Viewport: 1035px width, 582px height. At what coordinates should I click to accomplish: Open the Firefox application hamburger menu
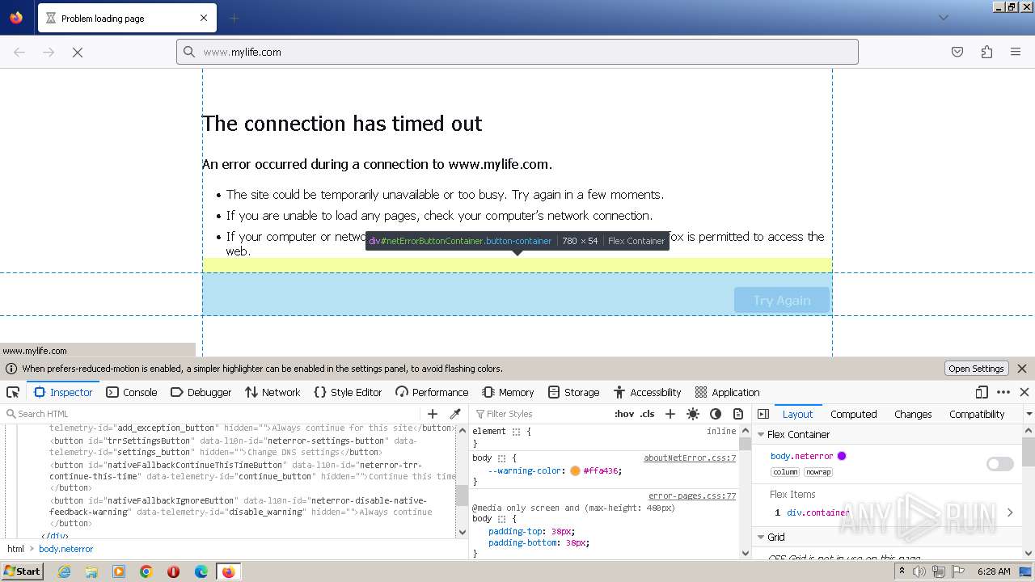(x=1016, y=52)
